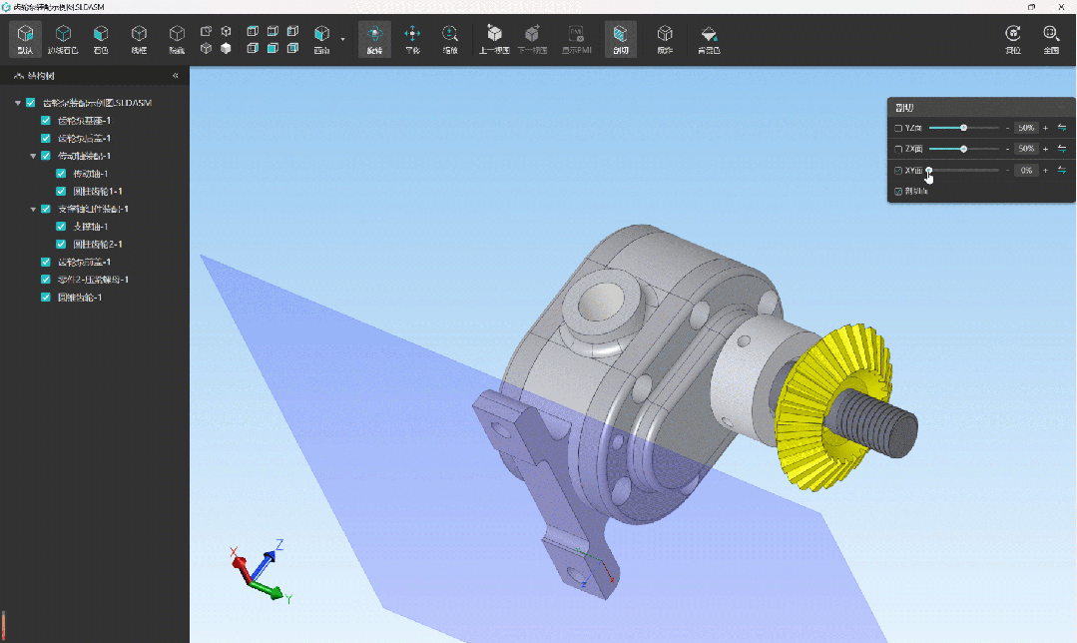Click the 背景色 background color icon

pos(709,39)
